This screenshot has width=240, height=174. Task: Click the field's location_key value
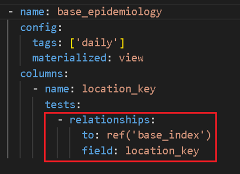(162, 151)
